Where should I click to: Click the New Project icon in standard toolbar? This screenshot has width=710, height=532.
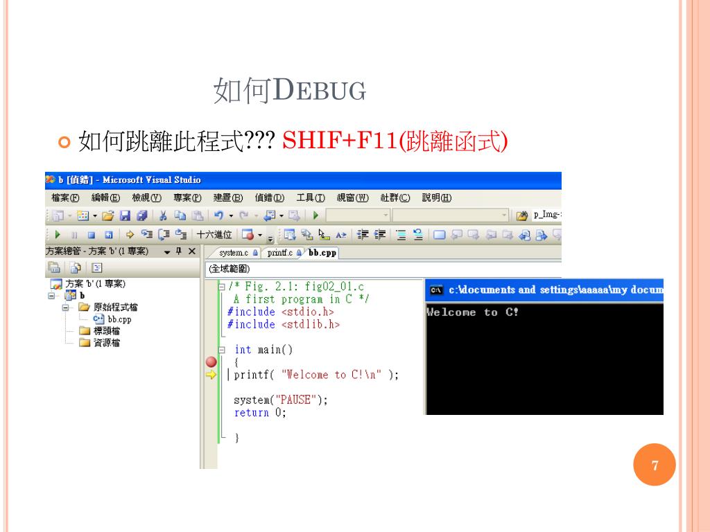58,216
